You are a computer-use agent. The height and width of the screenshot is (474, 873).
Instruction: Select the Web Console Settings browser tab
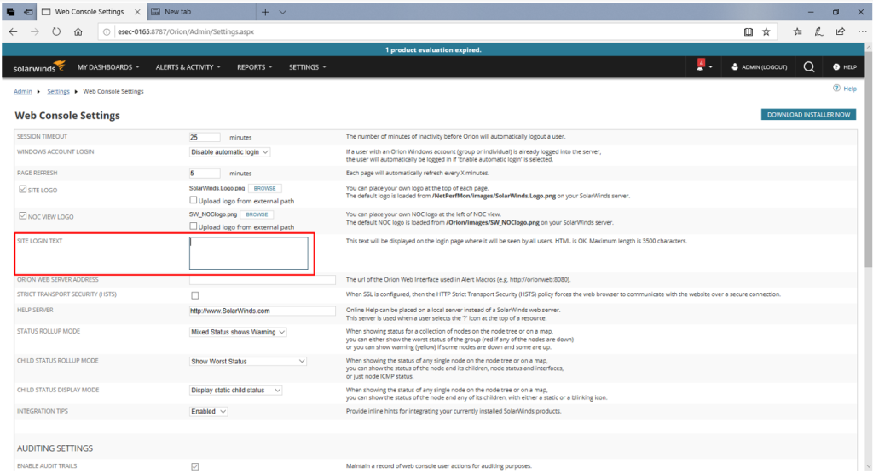click(x=92, y=12)
